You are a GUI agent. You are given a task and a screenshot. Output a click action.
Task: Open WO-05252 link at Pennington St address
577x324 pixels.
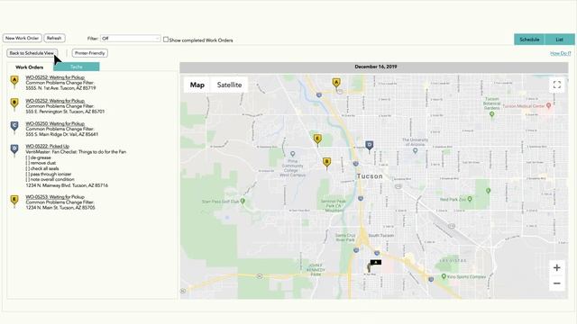coord(55,101)
